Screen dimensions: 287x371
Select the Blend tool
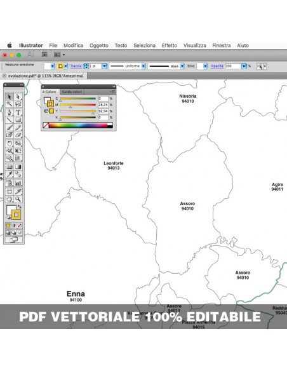[18, 174]
